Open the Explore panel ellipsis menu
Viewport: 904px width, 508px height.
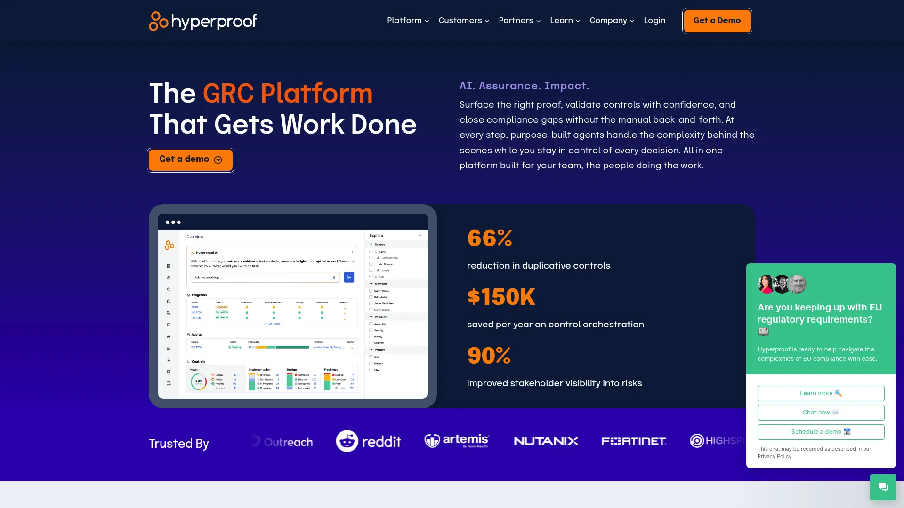[420, 235]
